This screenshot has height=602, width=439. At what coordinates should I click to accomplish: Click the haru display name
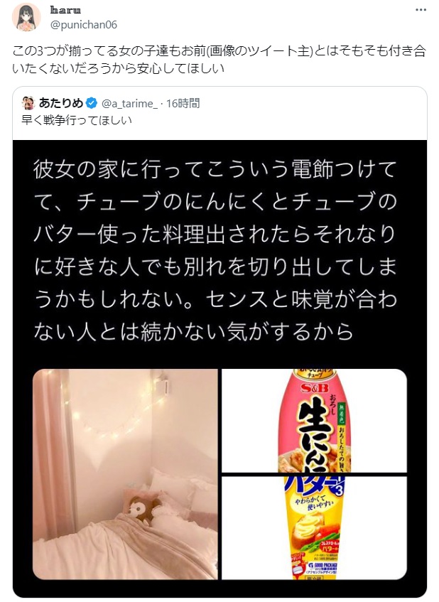coord(65,11)
